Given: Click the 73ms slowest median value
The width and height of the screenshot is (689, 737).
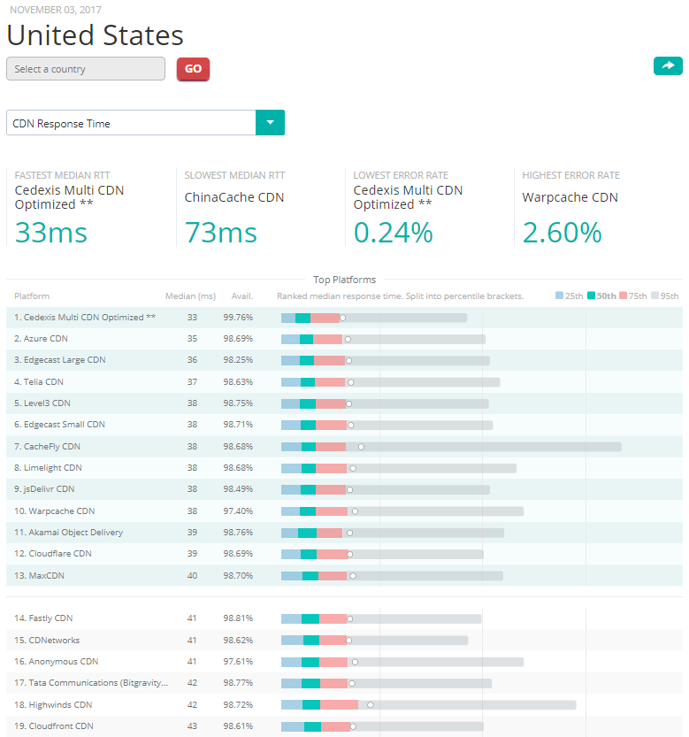Looking at the screenshot, I should point(220,232).
